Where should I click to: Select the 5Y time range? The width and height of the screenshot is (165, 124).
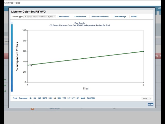78,98
